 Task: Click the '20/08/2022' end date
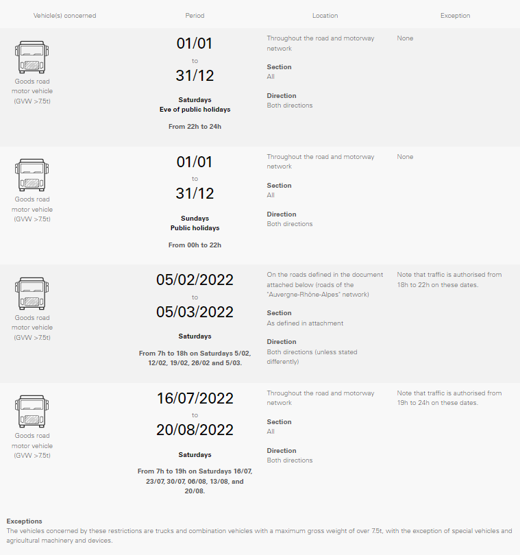click(x=195, y=430)
